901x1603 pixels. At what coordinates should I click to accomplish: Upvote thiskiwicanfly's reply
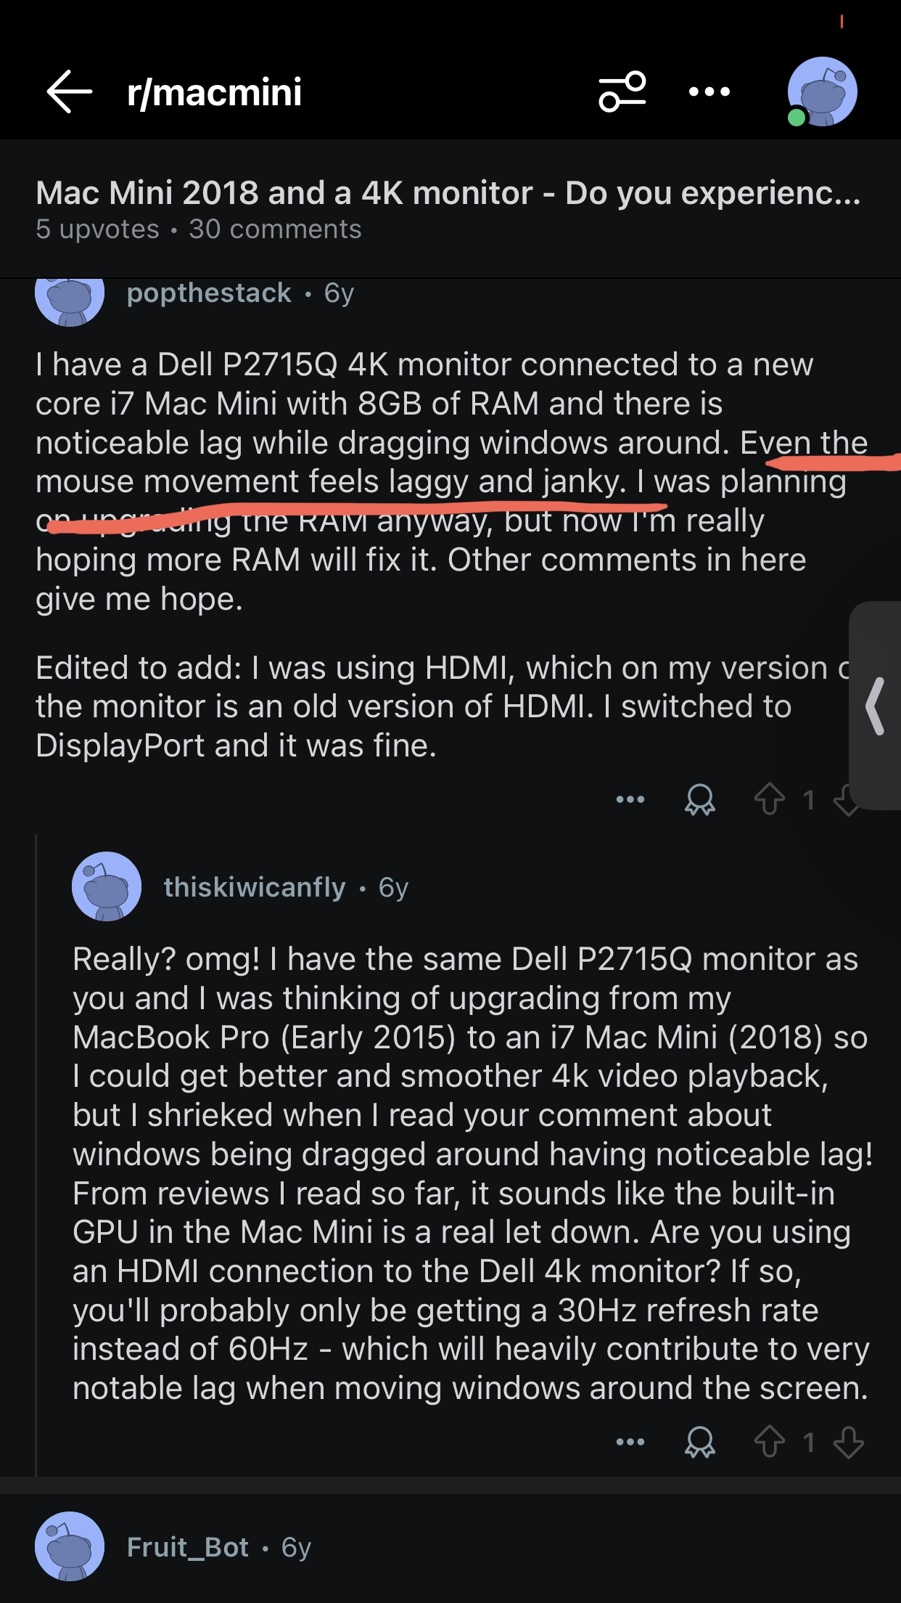(x=770, y=1442)
